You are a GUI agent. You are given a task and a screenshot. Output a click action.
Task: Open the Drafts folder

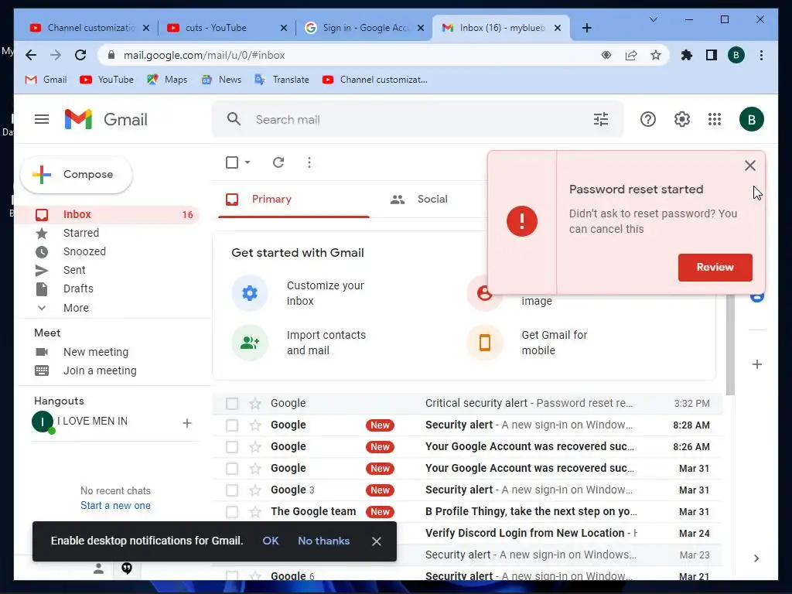78,288
